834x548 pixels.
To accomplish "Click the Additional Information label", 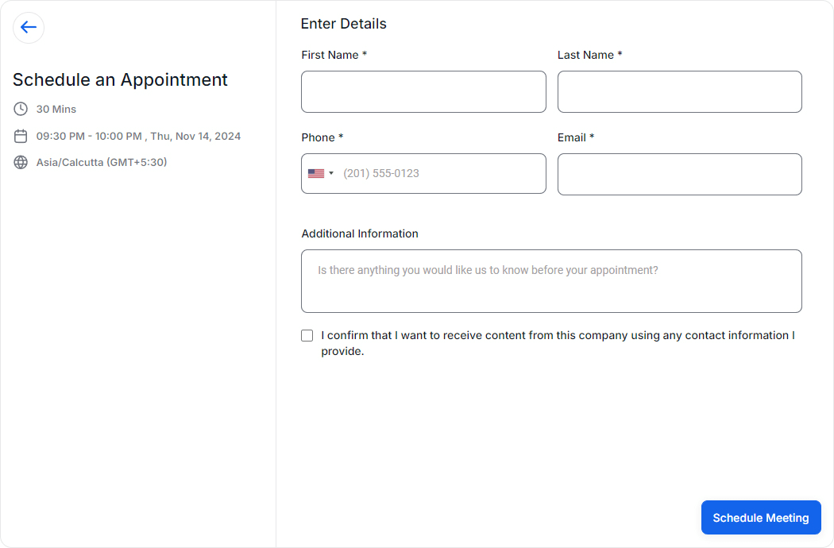I will 360,233.
